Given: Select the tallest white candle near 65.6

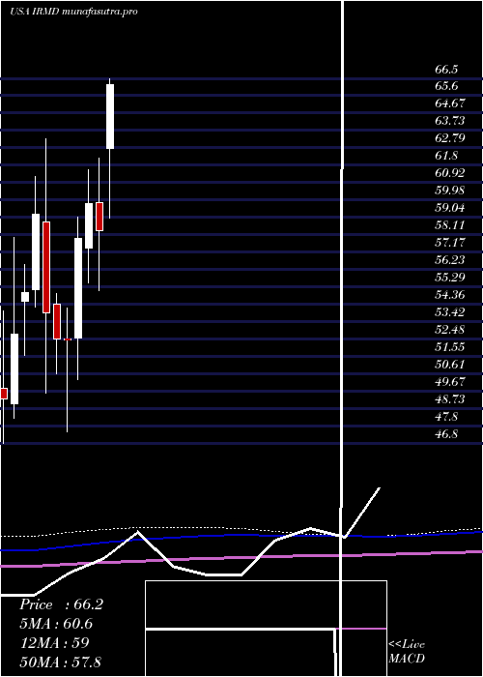Looking at the screenshot, I should pos(110,117).
